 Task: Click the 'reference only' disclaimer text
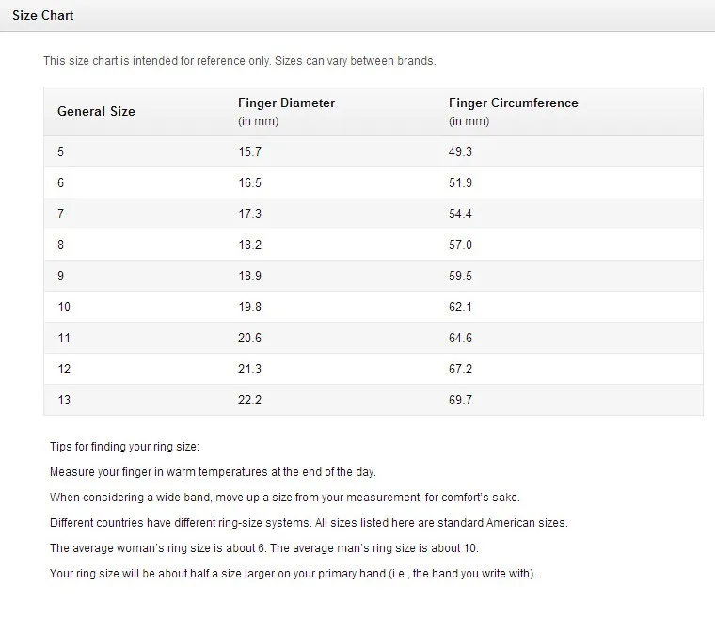coord(240,61)
